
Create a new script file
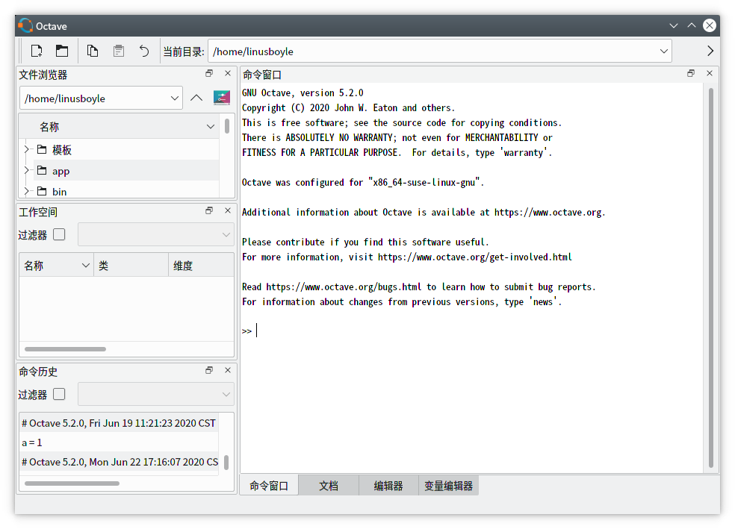coord(37,51)
